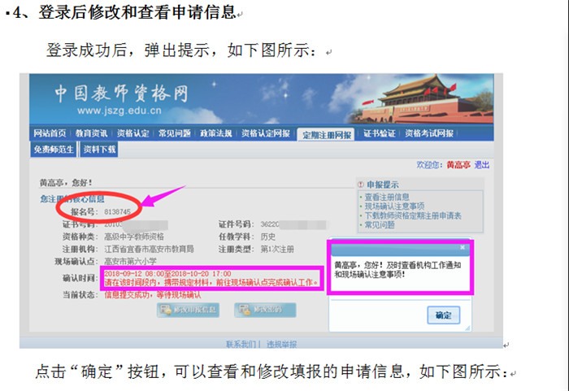The height and width of the screenshot is (391, 569).
Task: Select the 定期注册网报 tab
Action: (x=327, y=135)
